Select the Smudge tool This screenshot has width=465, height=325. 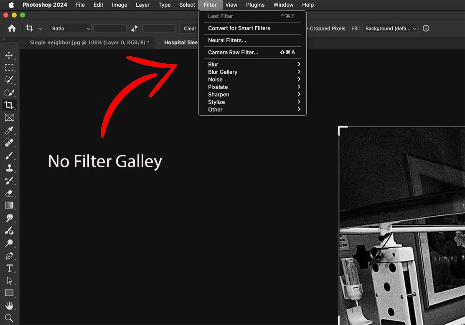[9, 218]
